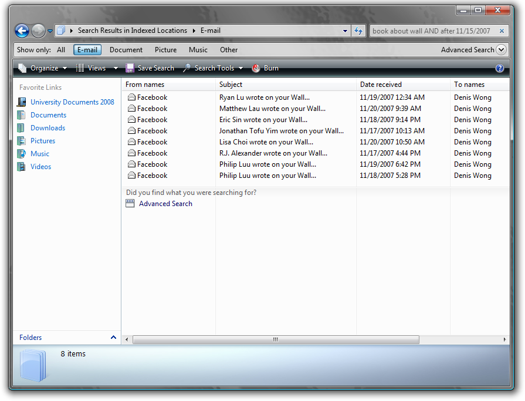Filter results to show only Document
The height and width of the screenshot is (401, 525).
tap(126, 50)
